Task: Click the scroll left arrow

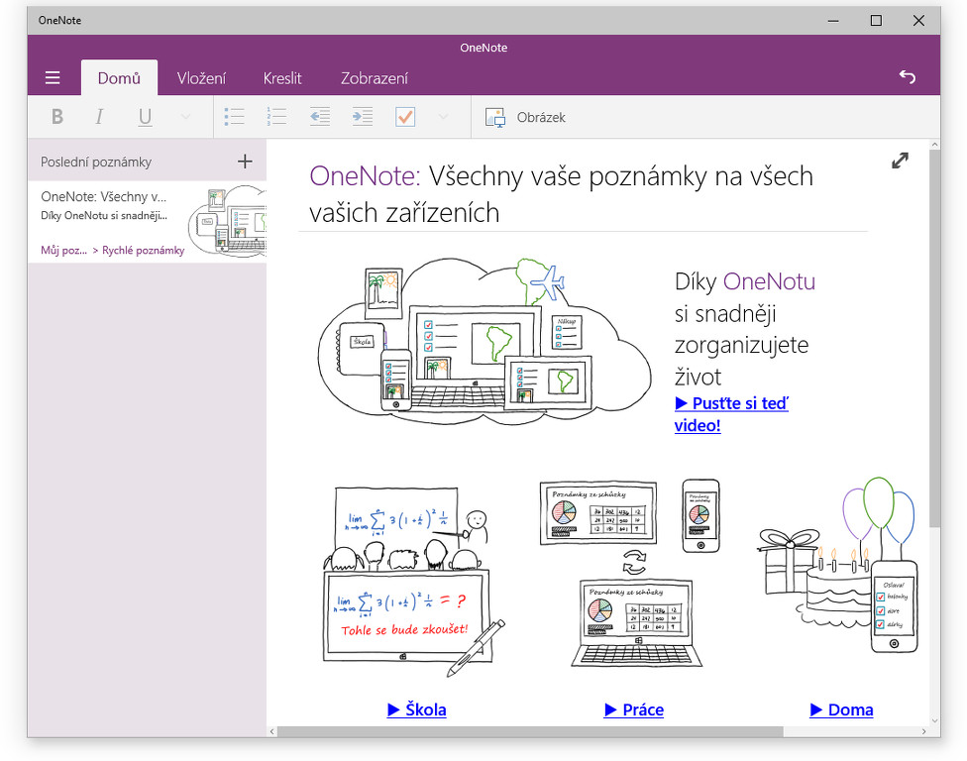Action: 271,731
